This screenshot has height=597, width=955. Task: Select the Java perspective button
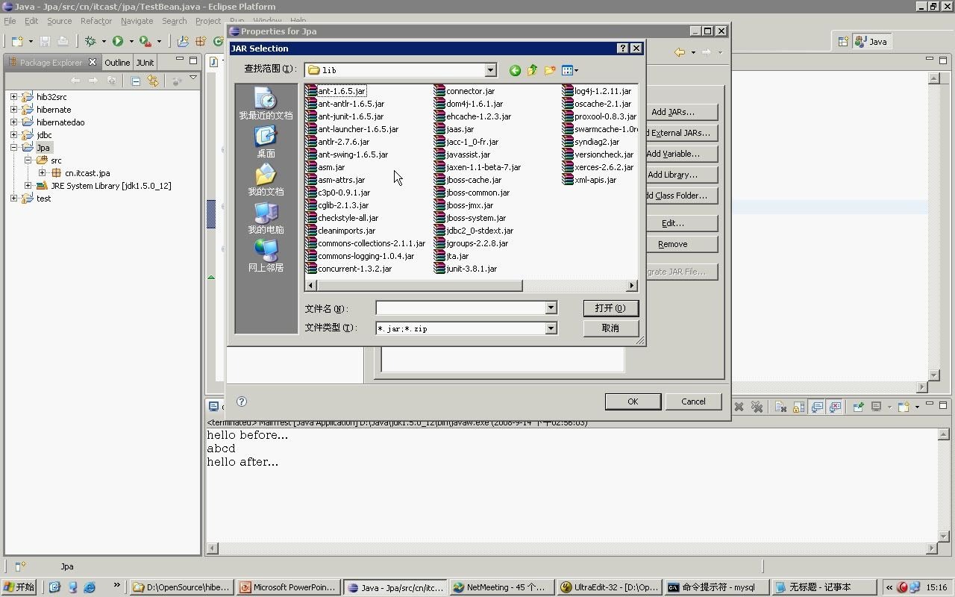pyautogui.click(x=871, y=42)
